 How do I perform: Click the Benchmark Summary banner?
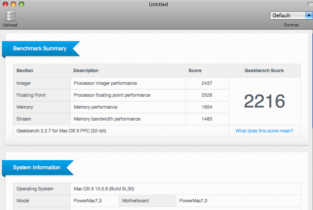40,49
